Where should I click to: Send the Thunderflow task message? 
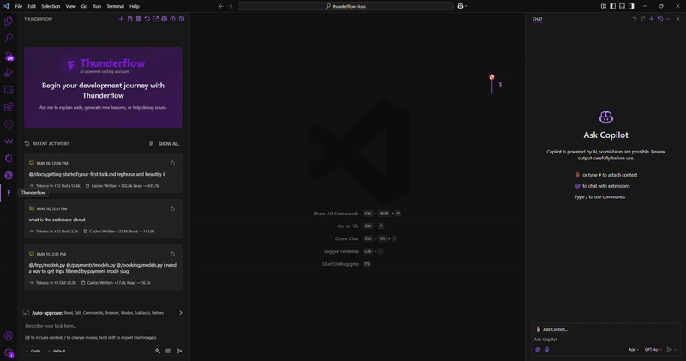point(179,351)
